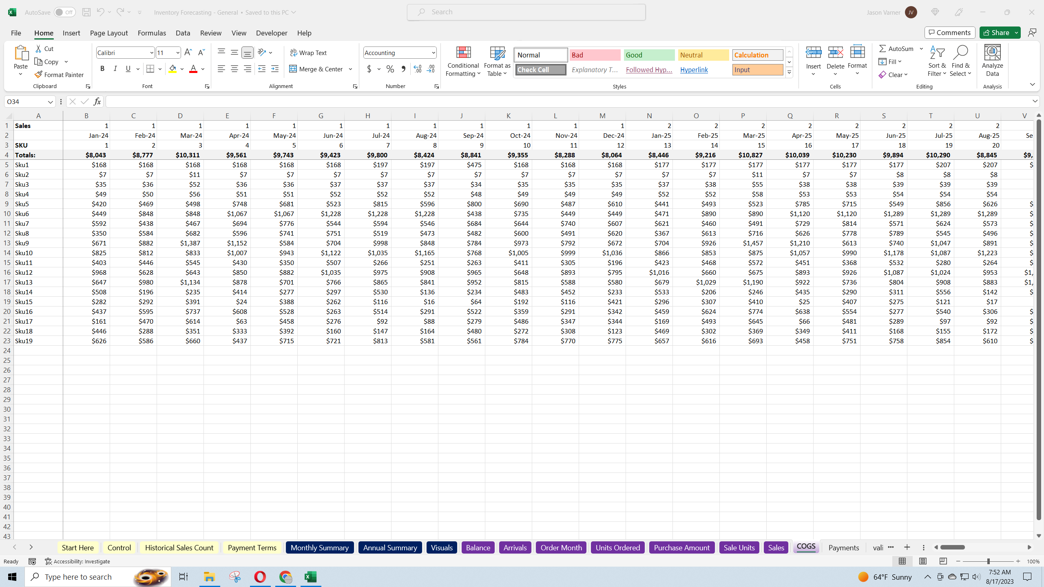Image resolution: width=1044 pixels, height=587 pixels.
Task: Toggle Bold formatting
Action: pos(102,68)
